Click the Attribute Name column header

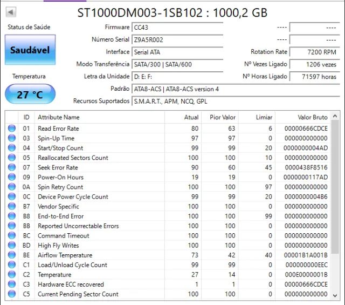pyautogui.click(x=99, y=117)
